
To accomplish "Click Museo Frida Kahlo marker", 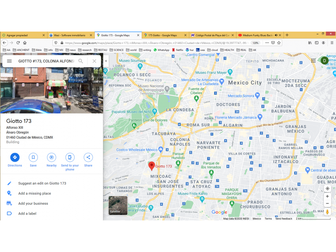I will 202,199.
